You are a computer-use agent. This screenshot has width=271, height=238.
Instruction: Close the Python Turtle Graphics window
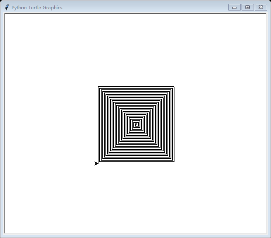[x=261, y=7]
